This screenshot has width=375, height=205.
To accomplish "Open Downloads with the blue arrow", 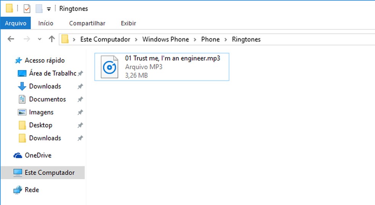I will [45, 86].
